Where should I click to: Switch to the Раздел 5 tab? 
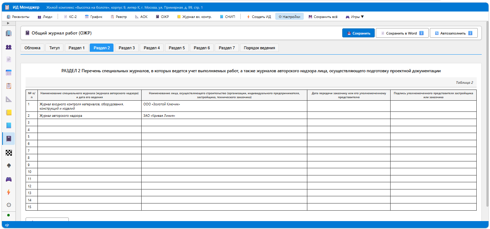pyautogui.click(x=177, y=48)
